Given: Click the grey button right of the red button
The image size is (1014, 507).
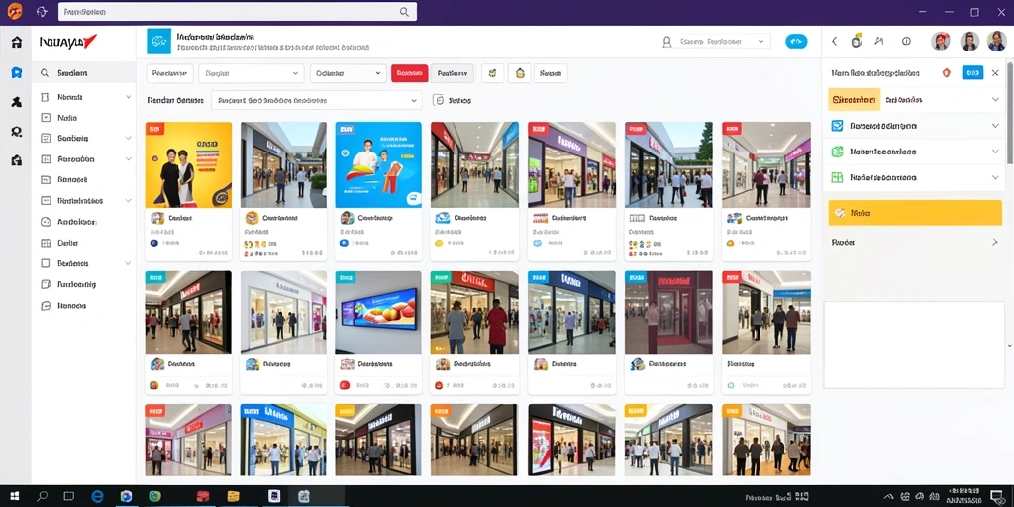Looking at the screenshot, I should coord(452,73).
